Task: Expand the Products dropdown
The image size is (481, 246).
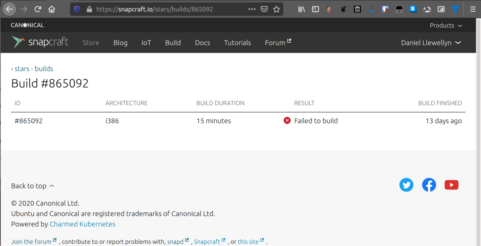Action: click(x=446, y=25)
